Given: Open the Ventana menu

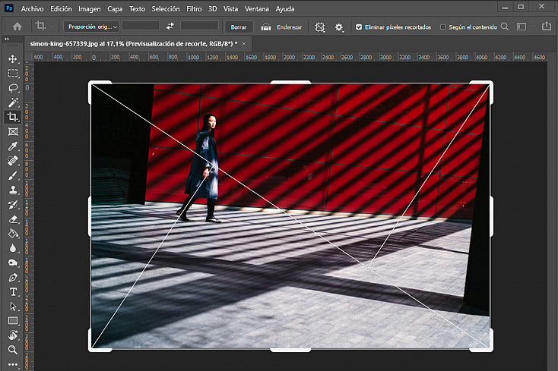Looking at the screenshot, I should point(257,9).
